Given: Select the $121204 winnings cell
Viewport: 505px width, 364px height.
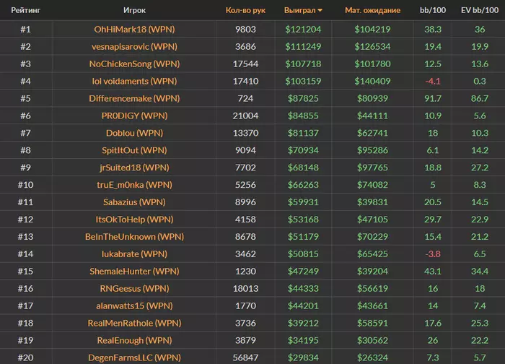Looking at the screenshot, I should (303, 30).
